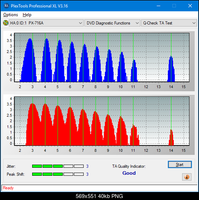This screenshot has width=199, height=200.
Task: Minimize the PlexTools window
Action: pyautogui.click(x=158, y=6)
